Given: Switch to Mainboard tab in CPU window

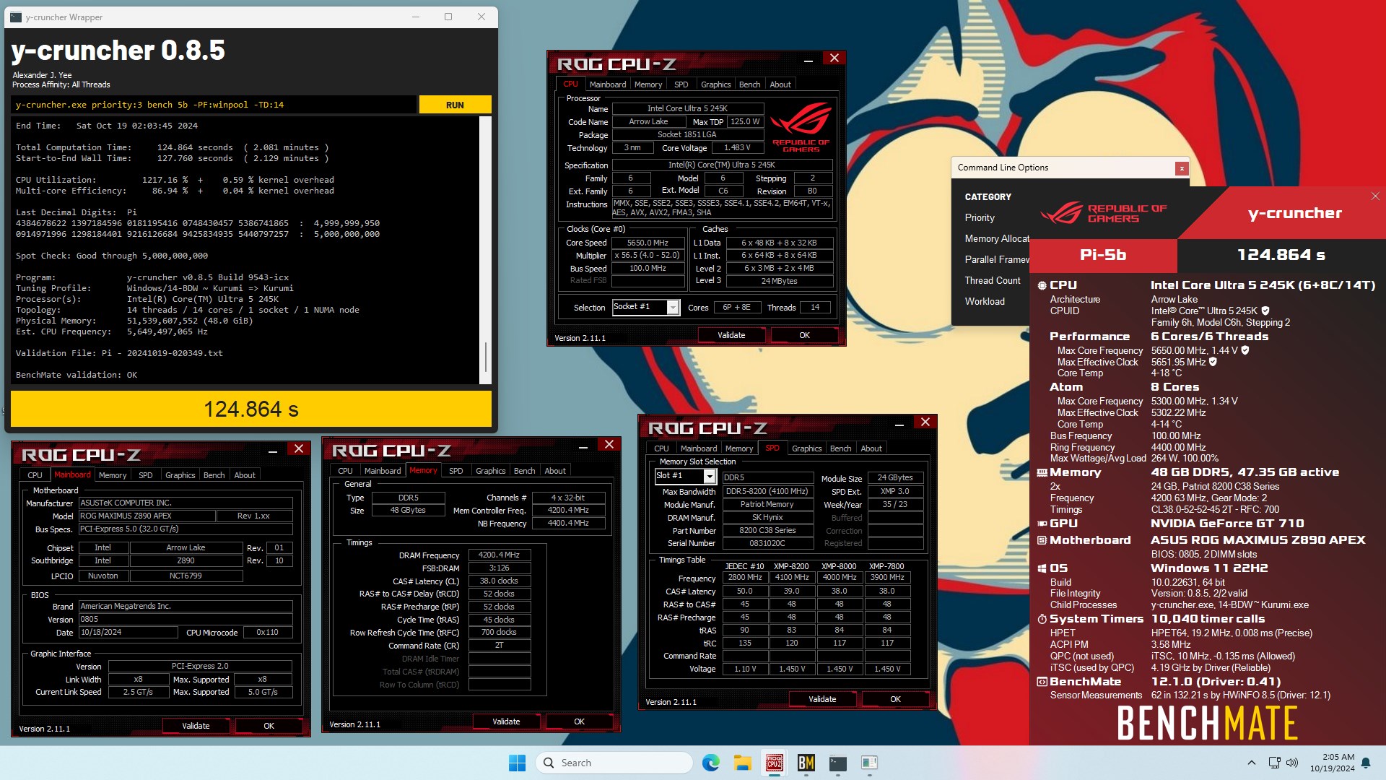Looking at the screenshot, I should pos(608,84).
